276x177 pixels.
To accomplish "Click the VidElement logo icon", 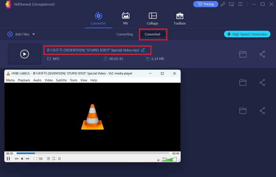I will pos(8,4).
